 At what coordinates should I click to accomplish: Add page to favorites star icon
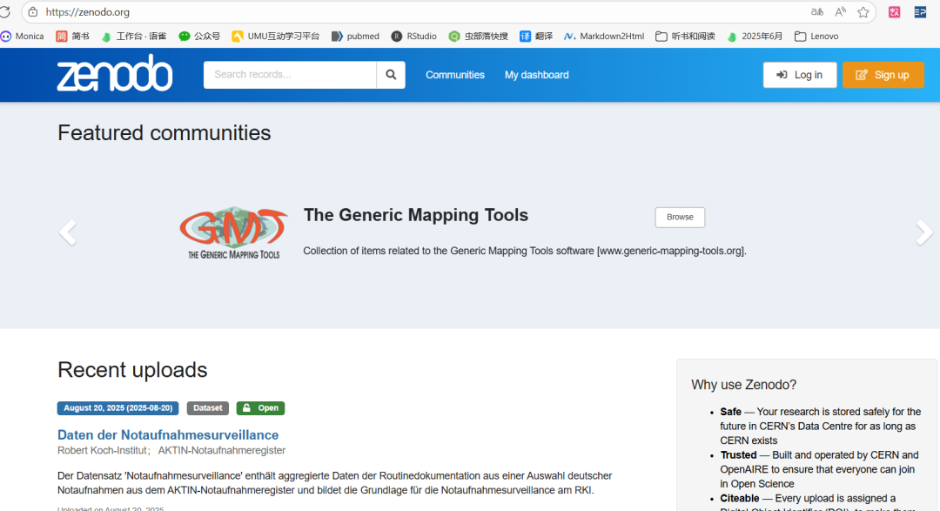click(x=863, y=12)
